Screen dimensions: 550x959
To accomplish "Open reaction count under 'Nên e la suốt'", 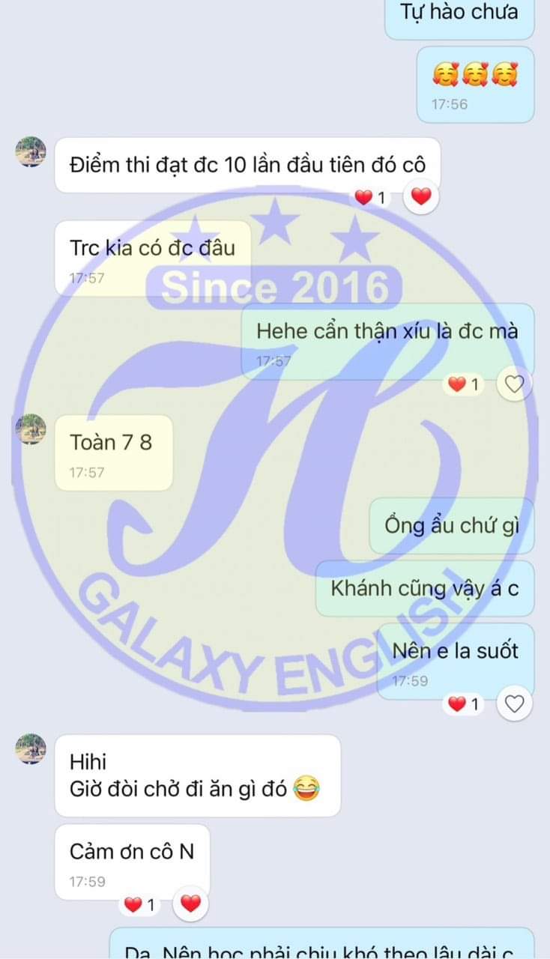I will coord(466,704).
